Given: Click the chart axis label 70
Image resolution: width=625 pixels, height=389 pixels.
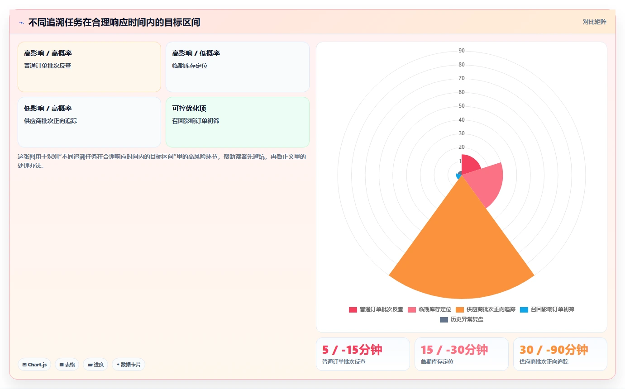Looking at the screenshot, I should 462,78.
